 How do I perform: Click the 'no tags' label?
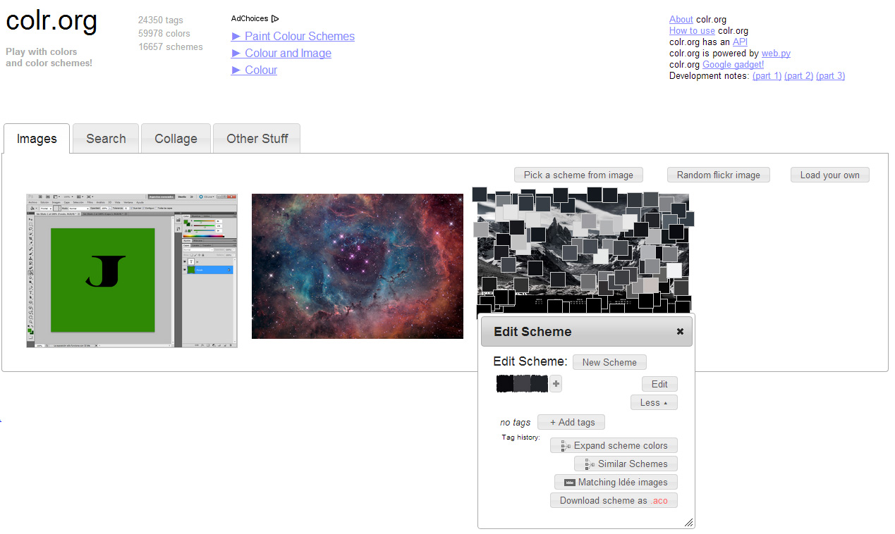coord(515,423)
